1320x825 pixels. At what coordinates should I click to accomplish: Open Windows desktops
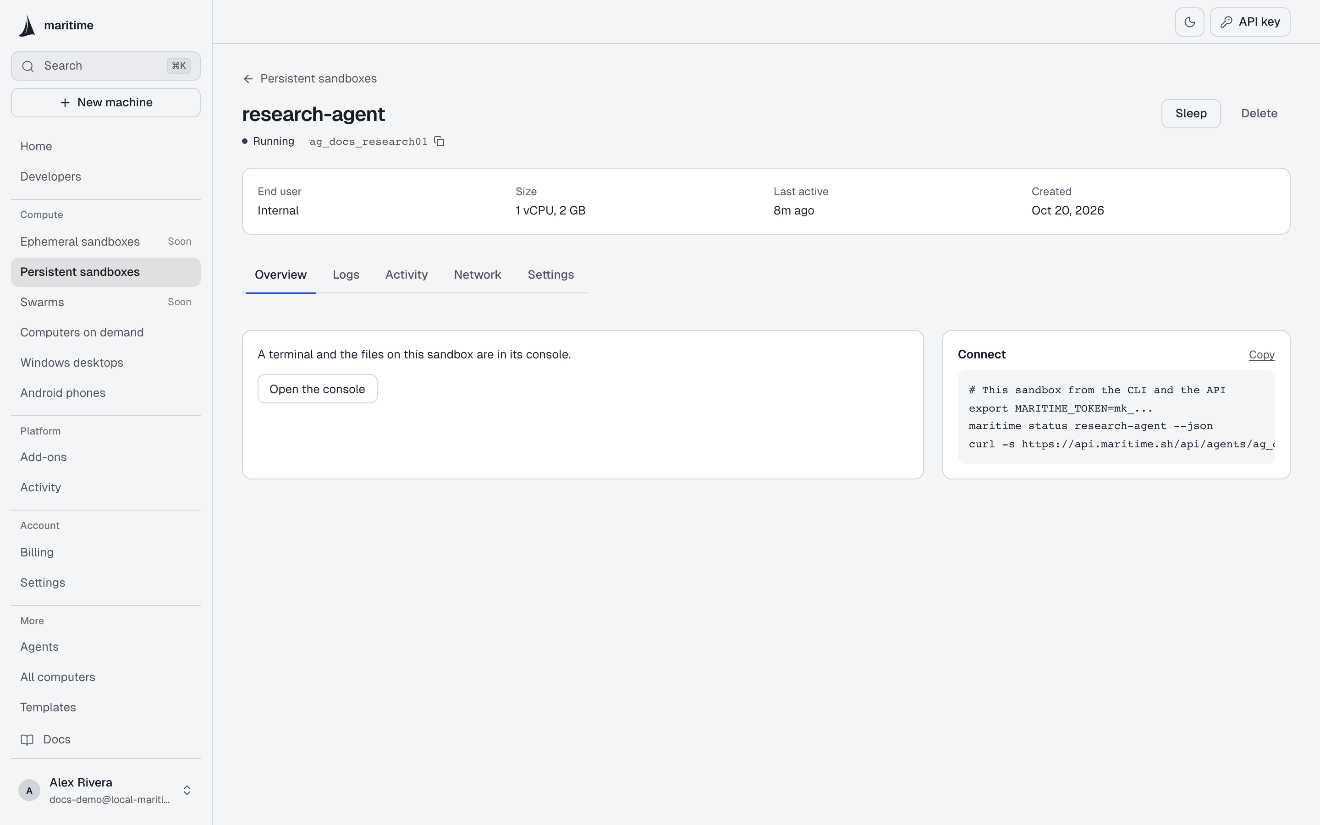106,363
